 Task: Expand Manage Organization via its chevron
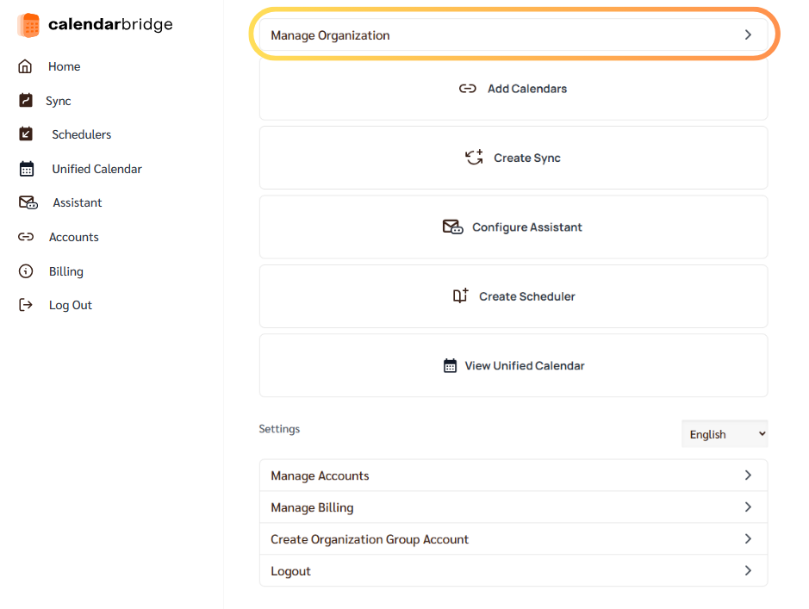coord(748,34)
